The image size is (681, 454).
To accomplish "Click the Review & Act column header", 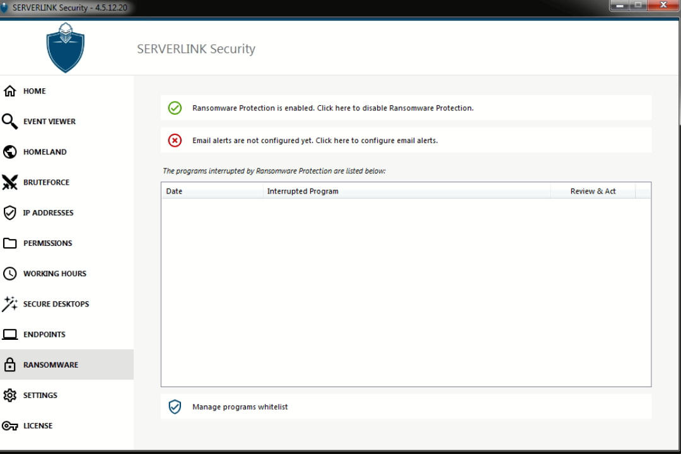I will pyautogui.click(x=593, y=191).
